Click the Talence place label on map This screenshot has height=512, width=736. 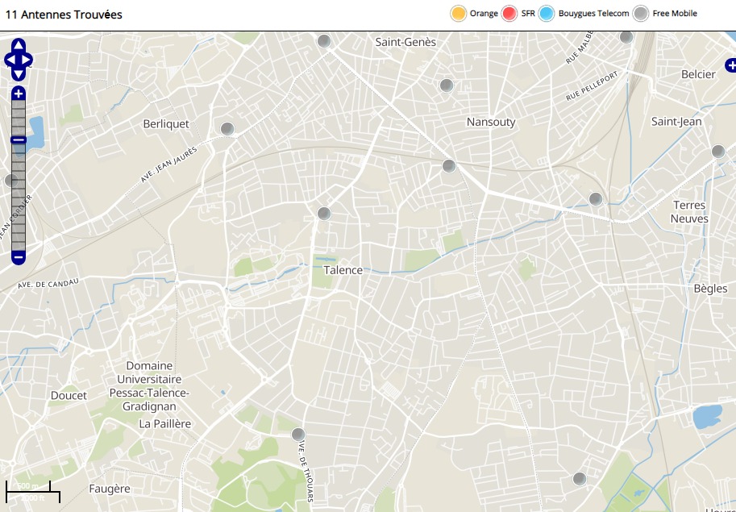(343, 270)
